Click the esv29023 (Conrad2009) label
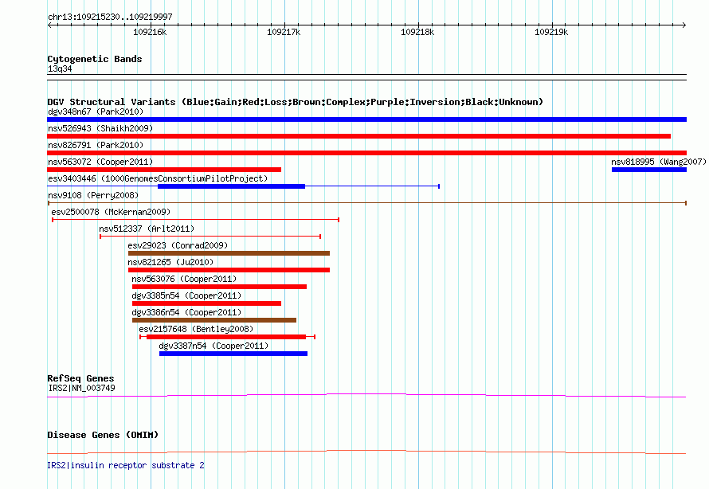The height and width of the screenshot is (489, 709). pyautogui.click(x=178, y=245)
